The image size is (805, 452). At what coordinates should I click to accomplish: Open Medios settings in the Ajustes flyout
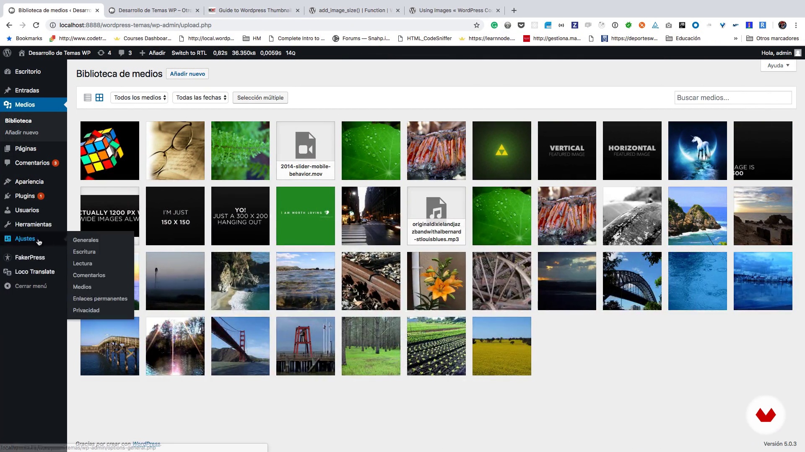point(82,287)
